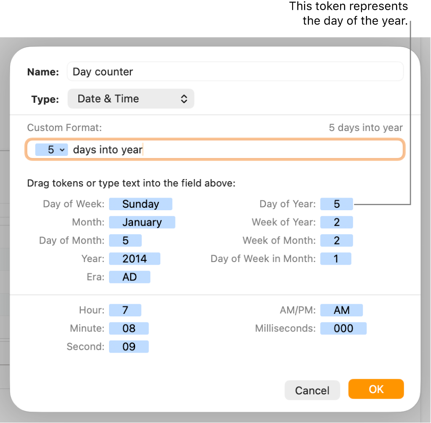Click the OK button
Viewport: 431px width, 423px height.
(375, 389)
